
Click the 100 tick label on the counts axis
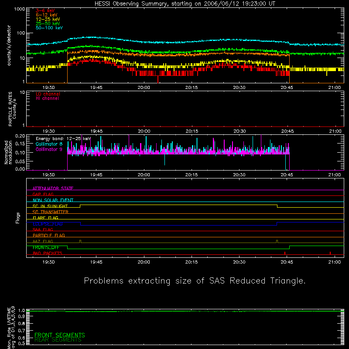click(x=21, y=33)
